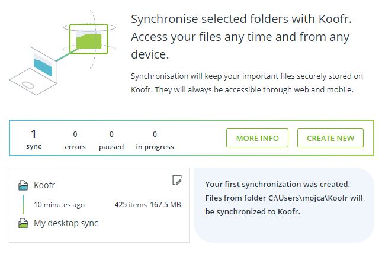
Task: Click the 10 minutes ago timestamp
Action: [x=59, y=205]
